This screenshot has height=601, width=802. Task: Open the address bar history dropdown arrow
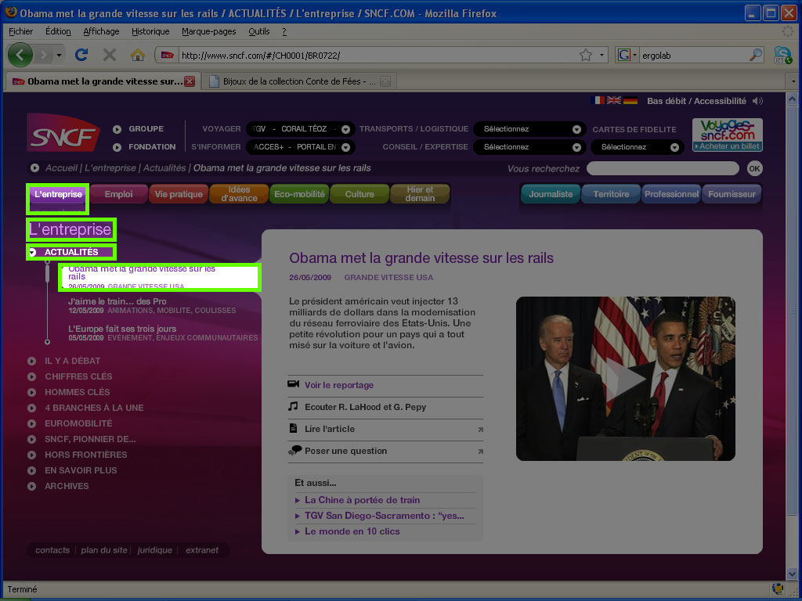(x=601, y=55)
